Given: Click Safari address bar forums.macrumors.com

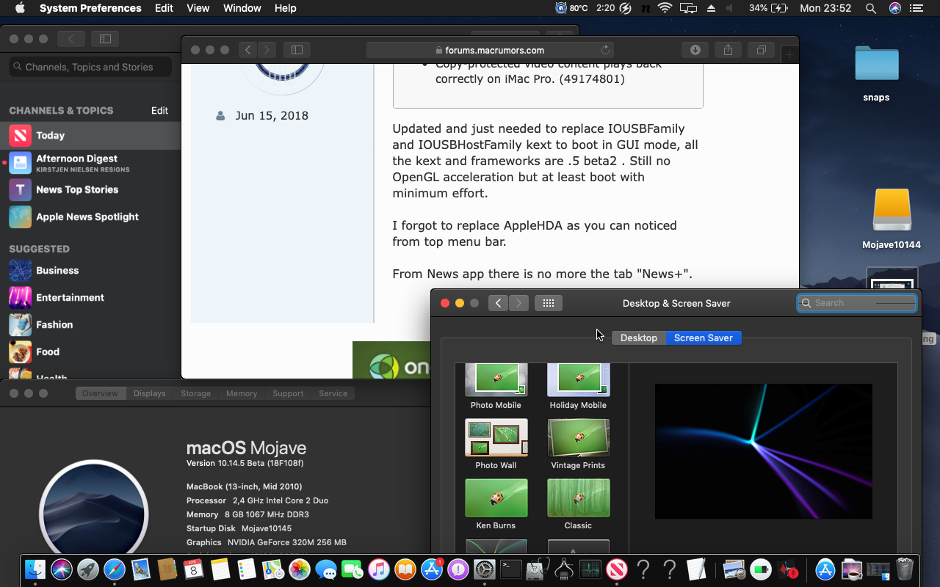Looking at the screenshot, I should 491,50.
